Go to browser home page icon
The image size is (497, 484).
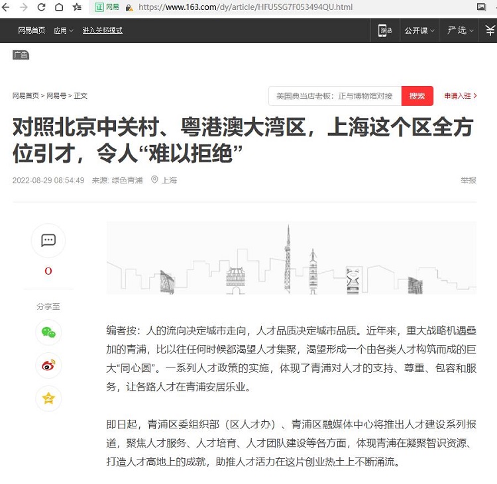click(x=59, y=7)
